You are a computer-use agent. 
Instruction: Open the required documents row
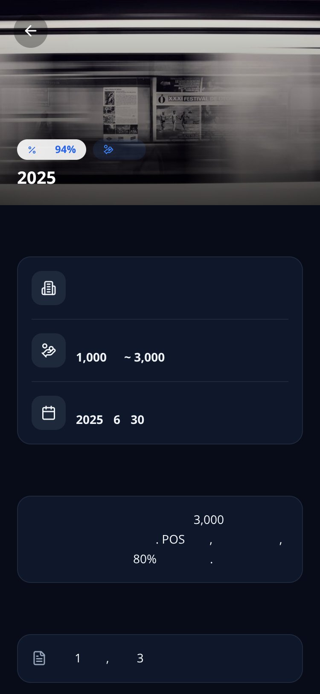click(160, 659)
